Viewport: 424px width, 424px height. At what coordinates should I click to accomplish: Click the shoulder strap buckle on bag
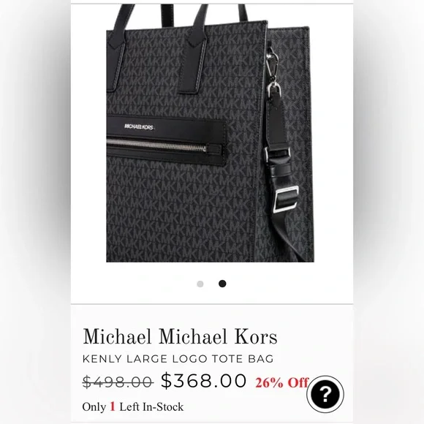tap(286, 199)
